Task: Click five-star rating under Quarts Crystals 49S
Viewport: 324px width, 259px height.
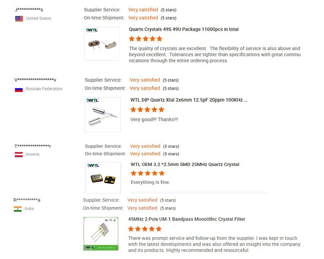Action: [x=146, y=39]
